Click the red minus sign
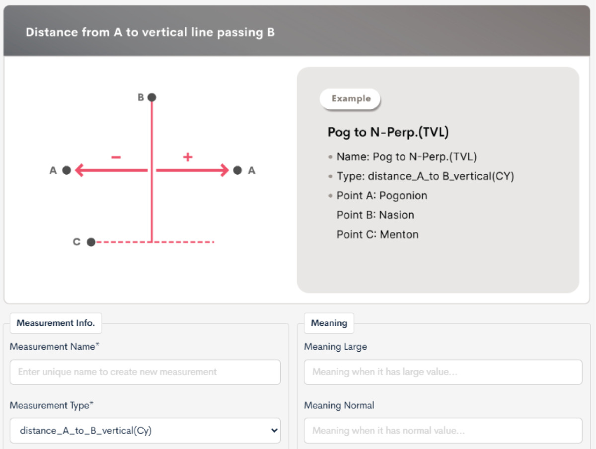Viewport: 596px width, 449px height. tap(116, 157)
